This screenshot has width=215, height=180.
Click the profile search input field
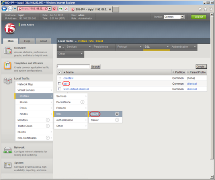tap(73, 66)
